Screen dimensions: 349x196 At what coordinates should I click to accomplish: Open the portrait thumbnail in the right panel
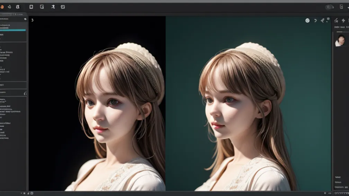coord(340,40)
